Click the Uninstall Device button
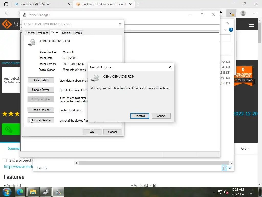The image size is (262, 197). coord(41,120)
